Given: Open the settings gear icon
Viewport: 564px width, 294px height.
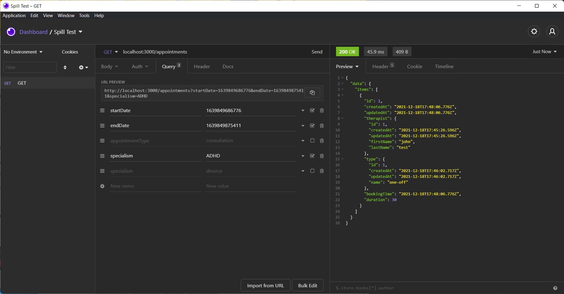Looking at the screenshot, I should (534, 31).
